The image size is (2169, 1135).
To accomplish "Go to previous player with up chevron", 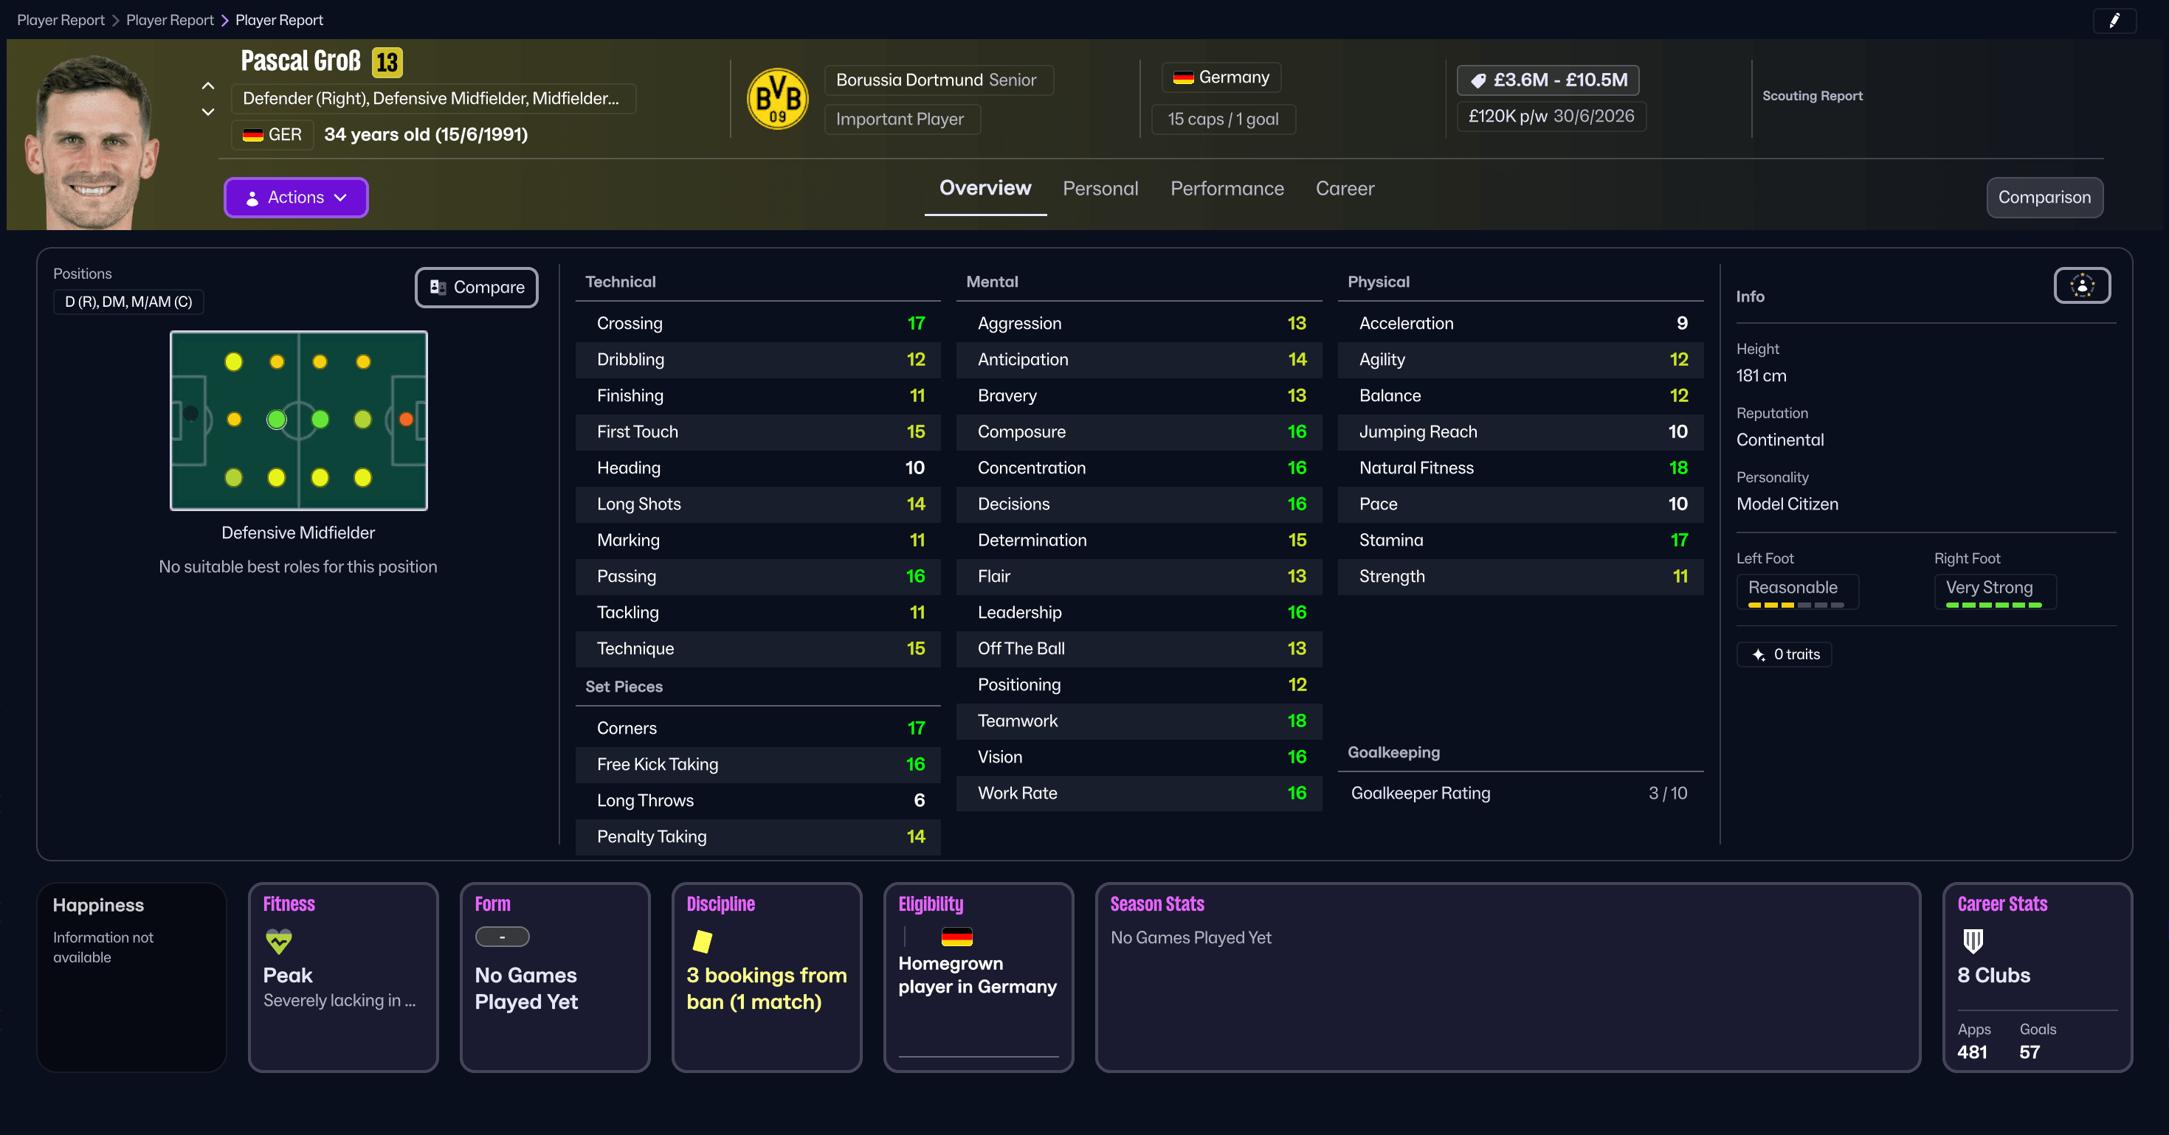I will [x=208, y=86].
